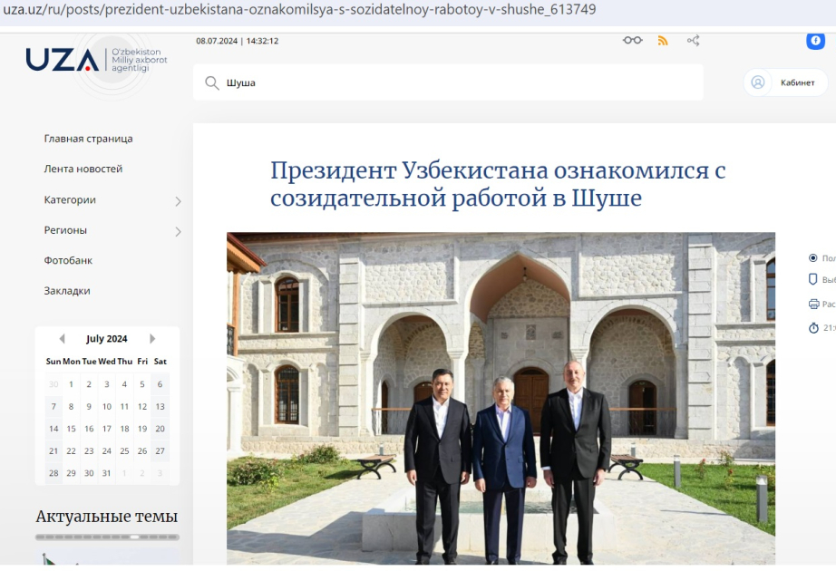Select July 15 in the calendar

[x=71, y=429]
